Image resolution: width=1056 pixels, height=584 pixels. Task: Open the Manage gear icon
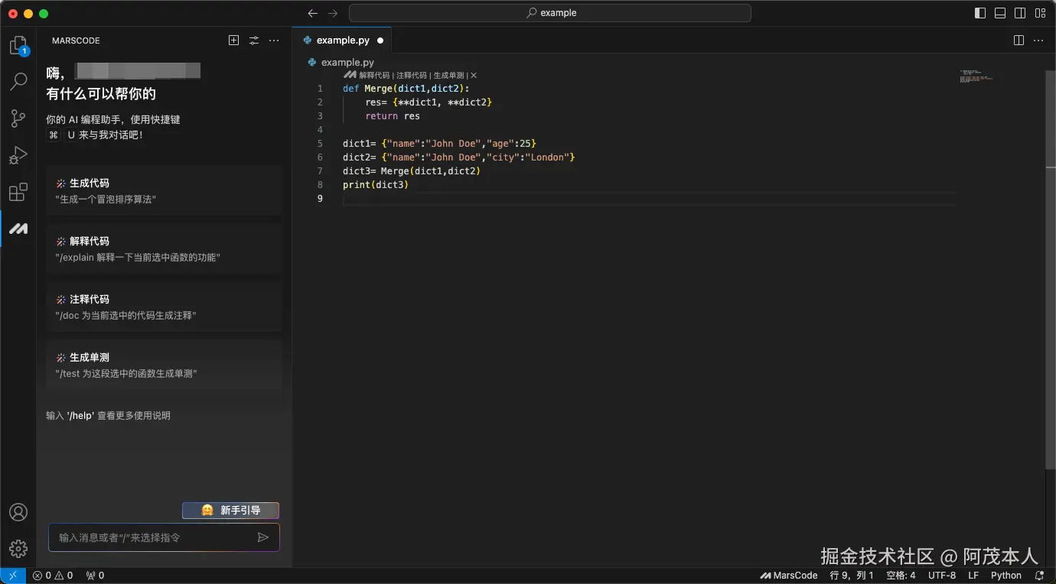[x=18, y=548]
